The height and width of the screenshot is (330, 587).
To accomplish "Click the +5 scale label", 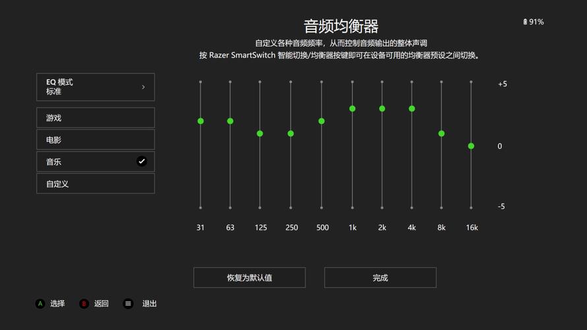I will [x=503, y=84].
